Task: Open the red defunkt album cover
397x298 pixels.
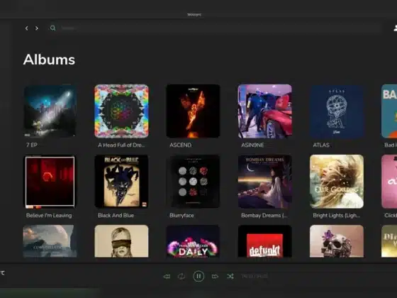Action: coord(265,241)
